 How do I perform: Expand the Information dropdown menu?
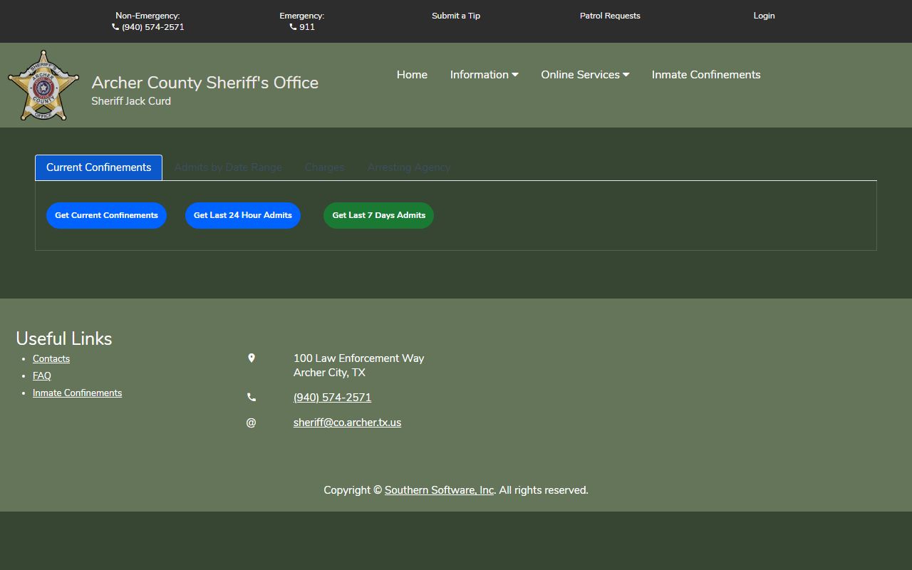point(484,75)
